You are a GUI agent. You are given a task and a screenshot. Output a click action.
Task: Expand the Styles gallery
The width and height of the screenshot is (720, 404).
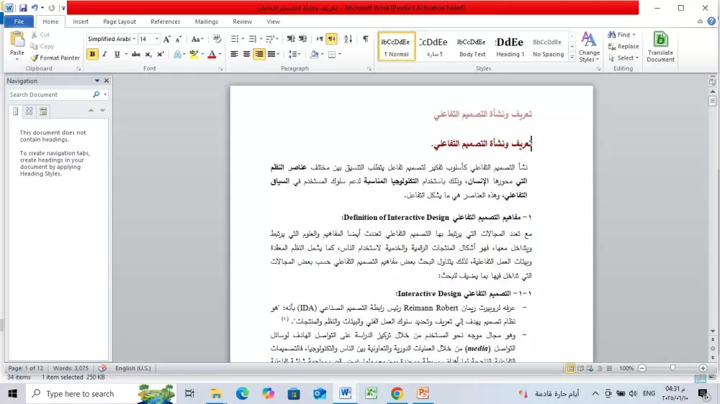tap(572, 58)
